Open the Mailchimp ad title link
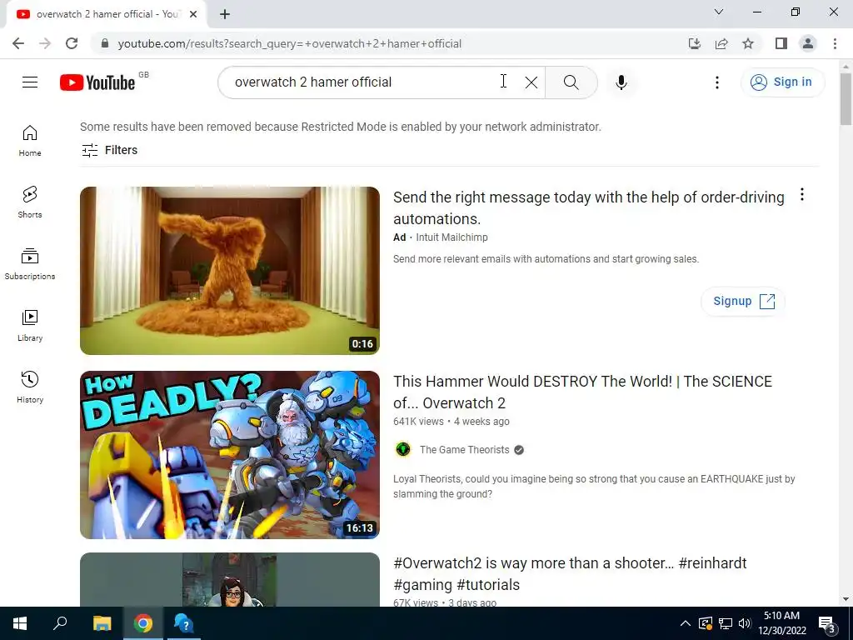853x640 pixels. [x=589, y=207]
